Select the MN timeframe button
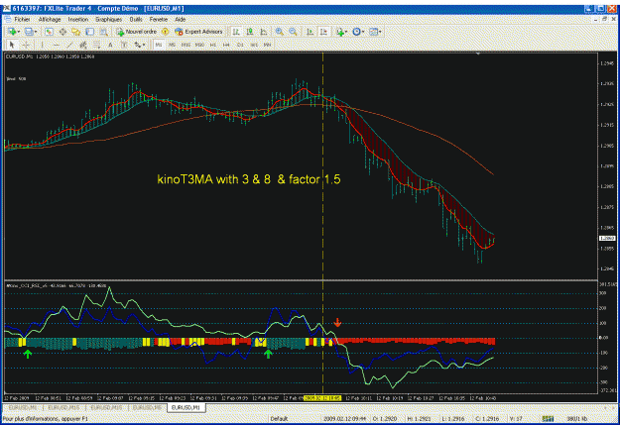Screen dimensions: 620x425 tap(267, 45)
